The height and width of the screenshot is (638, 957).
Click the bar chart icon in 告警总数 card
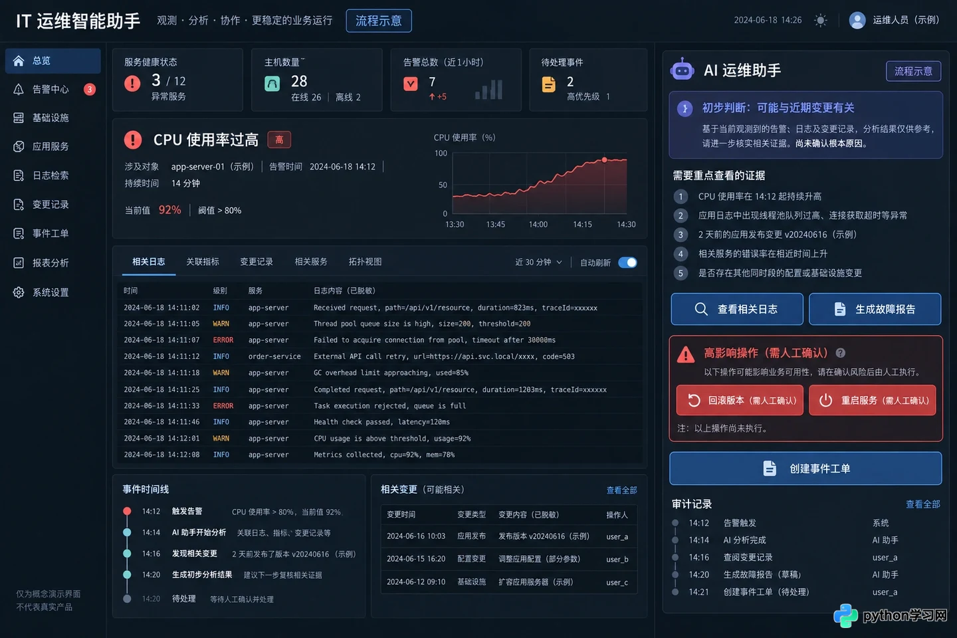pos(488,89)
